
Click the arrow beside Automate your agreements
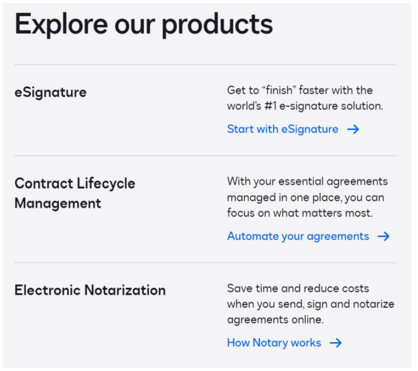384,236
